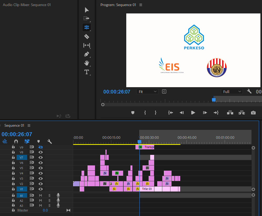This screenshot has width=262, height=216.
Task: Open the Full playback resolution dropdown
Action: coord(232,92)
